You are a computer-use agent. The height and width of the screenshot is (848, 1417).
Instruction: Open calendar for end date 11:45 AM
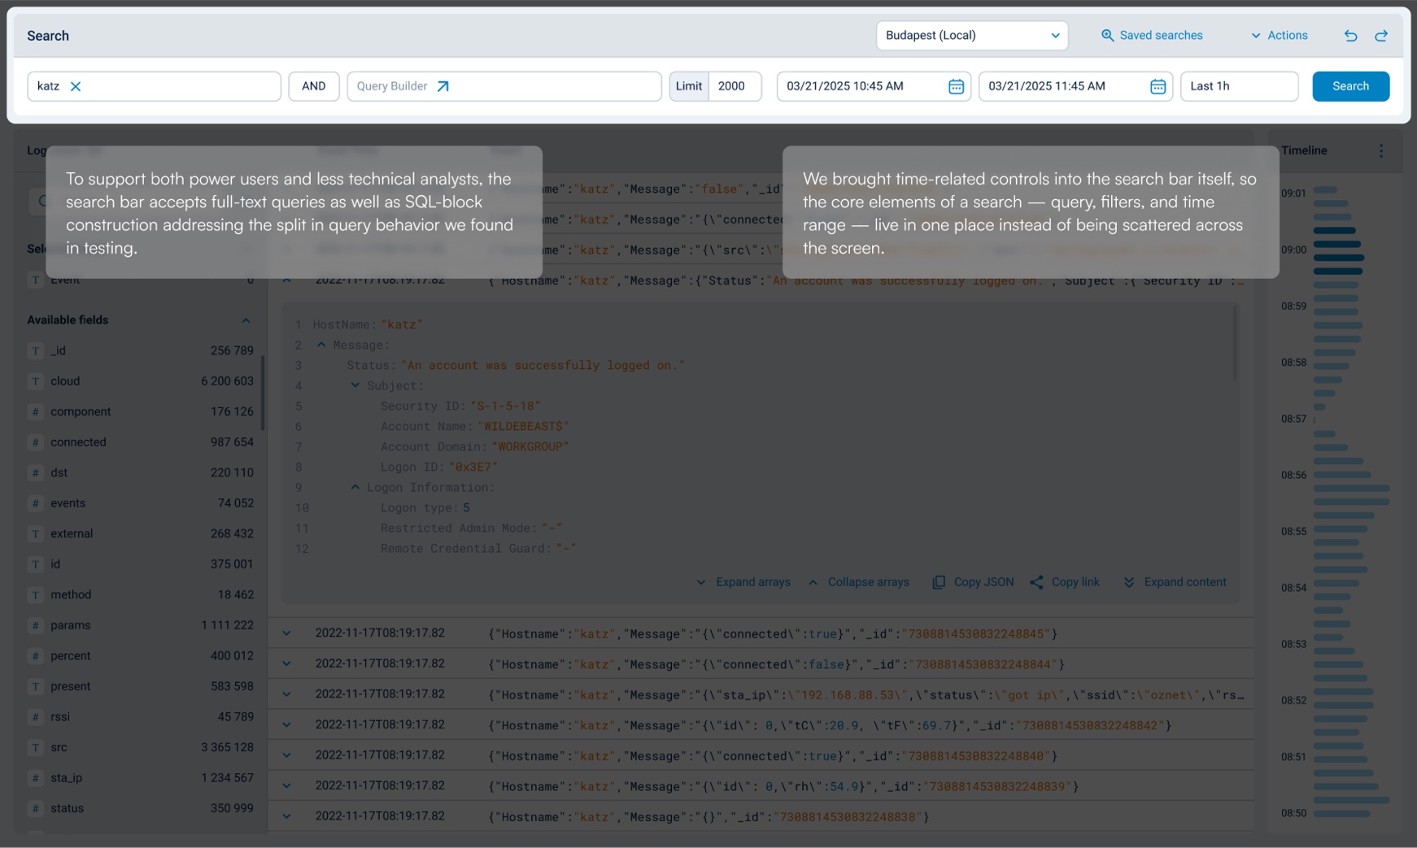click(x=1158, y=86)
